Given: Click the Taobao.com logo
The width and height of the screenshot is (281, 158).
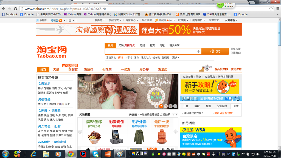Looking at the screenshot, I should [52, 52].
